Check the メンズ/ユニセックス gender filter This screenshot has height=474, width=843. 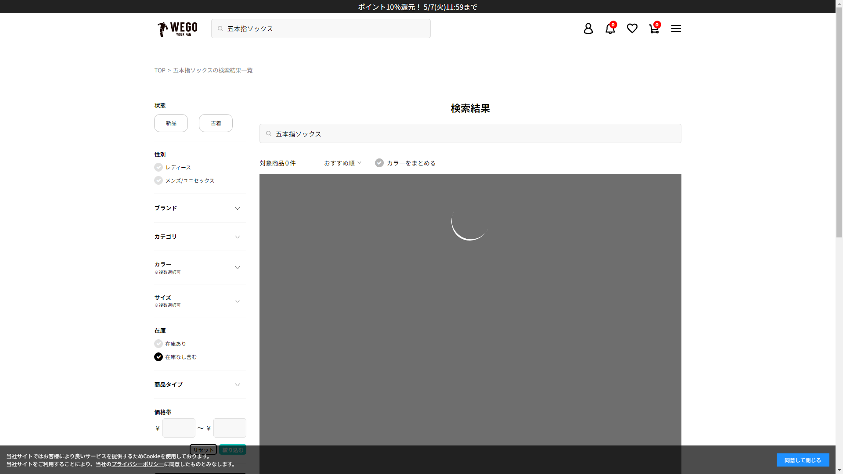[x=159, y=180]
